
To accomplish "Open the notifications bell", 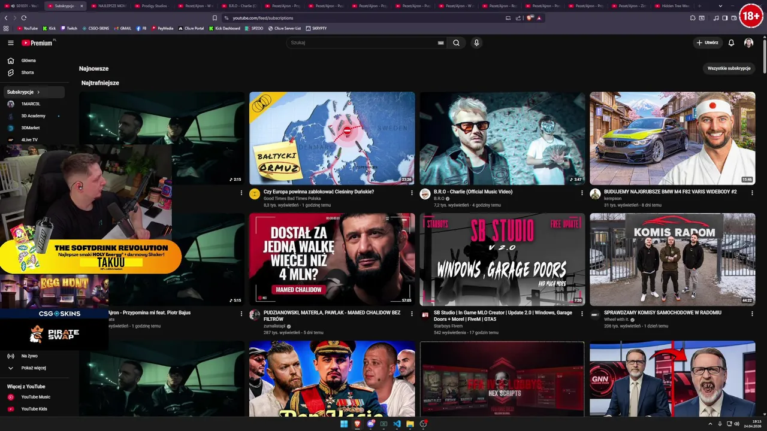I will click(731, 43).
